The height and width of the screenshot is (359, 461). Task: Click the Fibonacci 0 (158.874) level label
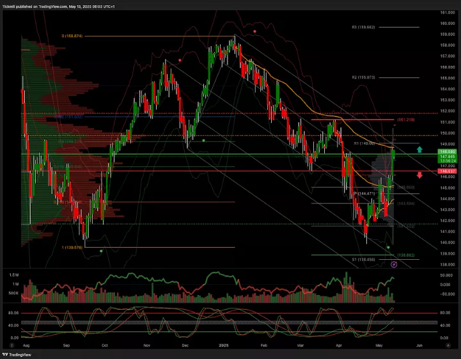pos(72,36)
